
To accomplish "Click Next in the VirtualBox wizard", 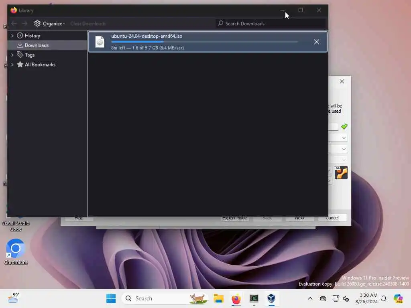I will point(299,218).
